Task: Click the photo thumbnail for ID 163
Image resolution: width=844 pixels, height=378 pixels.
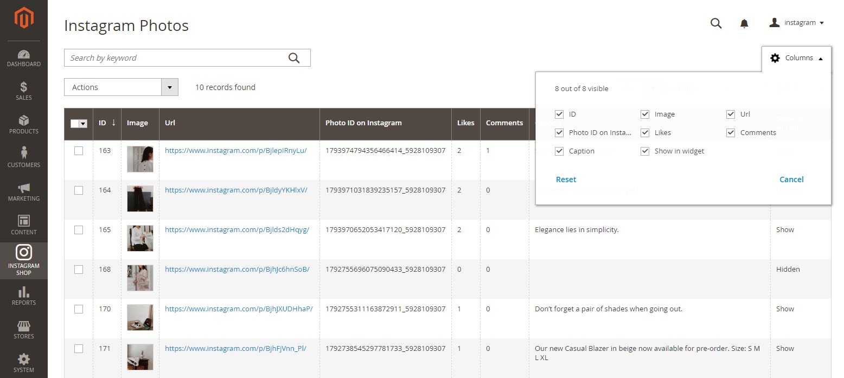Action: [x=140, y=159]
